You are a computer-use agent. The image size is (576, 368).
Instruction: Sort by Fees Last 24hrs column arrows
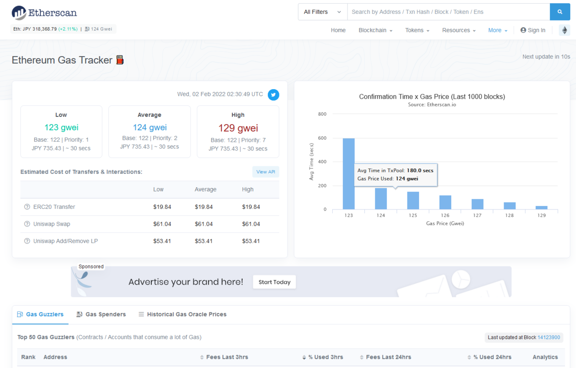[362, 357]
